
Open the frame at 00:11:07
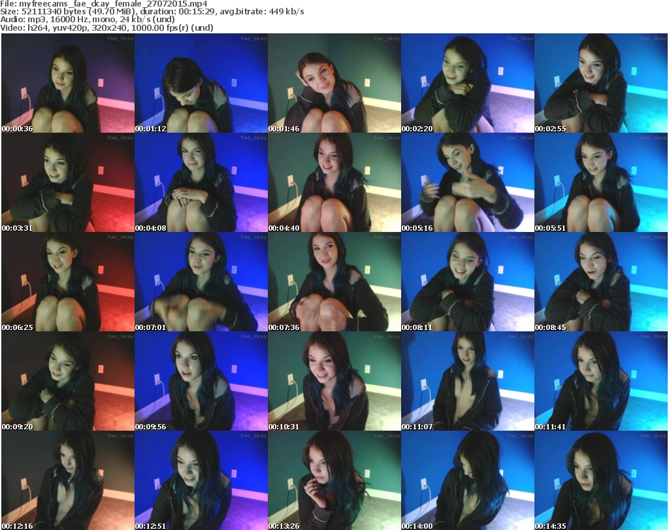click(468, 382)
